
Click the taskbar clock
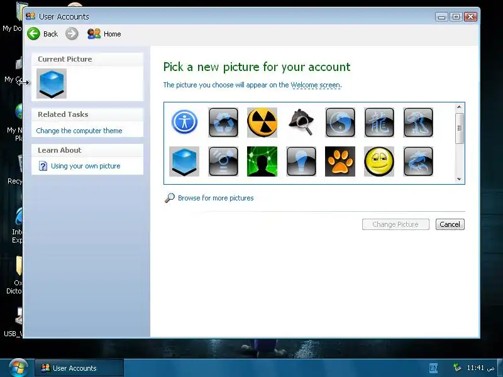480,368
